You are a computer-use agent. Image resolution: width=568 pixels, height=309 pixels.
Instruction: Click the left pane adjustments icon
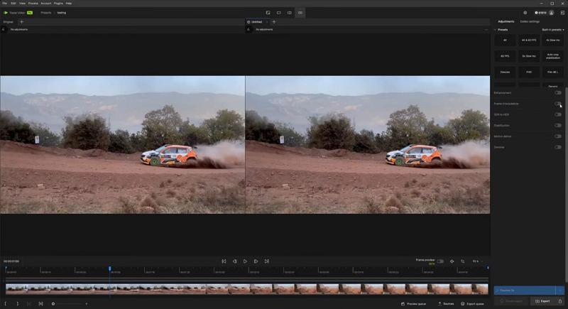(x=4, y=29)
